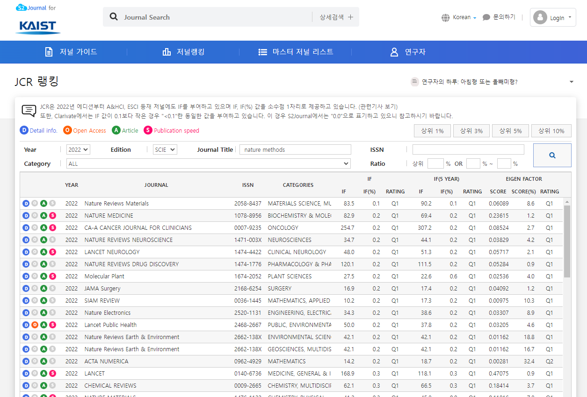Click category cell PLANT SCIENCES
Image resolution: width=587 pixels, height=397 pixels.
click(x=290, y=276)
